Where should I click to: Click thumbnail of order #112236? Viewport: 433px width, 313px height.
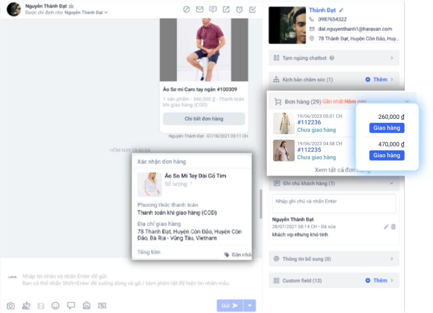click(x=284, y=123)
